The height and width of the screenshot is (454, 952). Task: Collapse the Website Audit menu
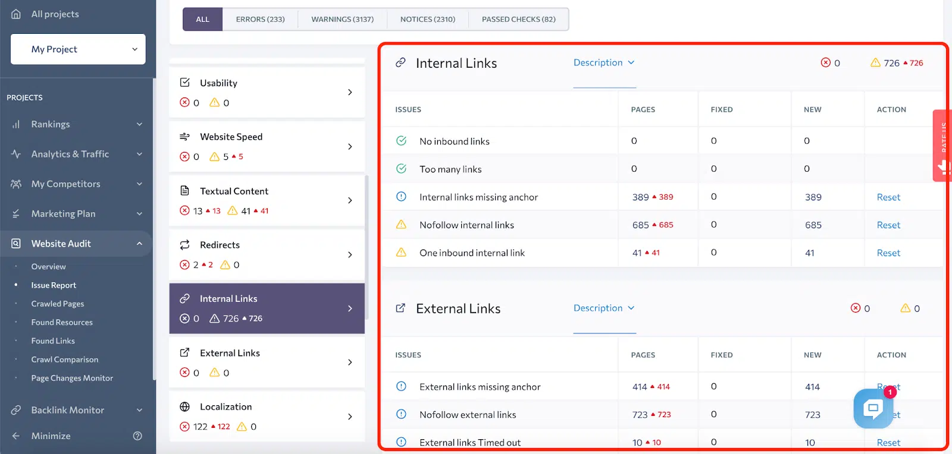click(139, 244)
